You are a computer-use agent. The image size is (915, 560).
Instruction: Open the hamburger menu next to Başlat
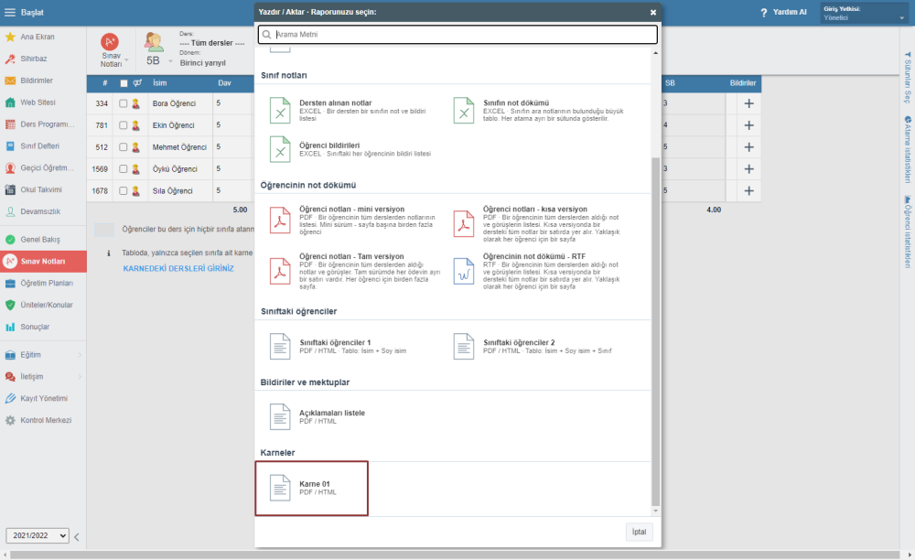pyautogui.click(x=10, y=12)
